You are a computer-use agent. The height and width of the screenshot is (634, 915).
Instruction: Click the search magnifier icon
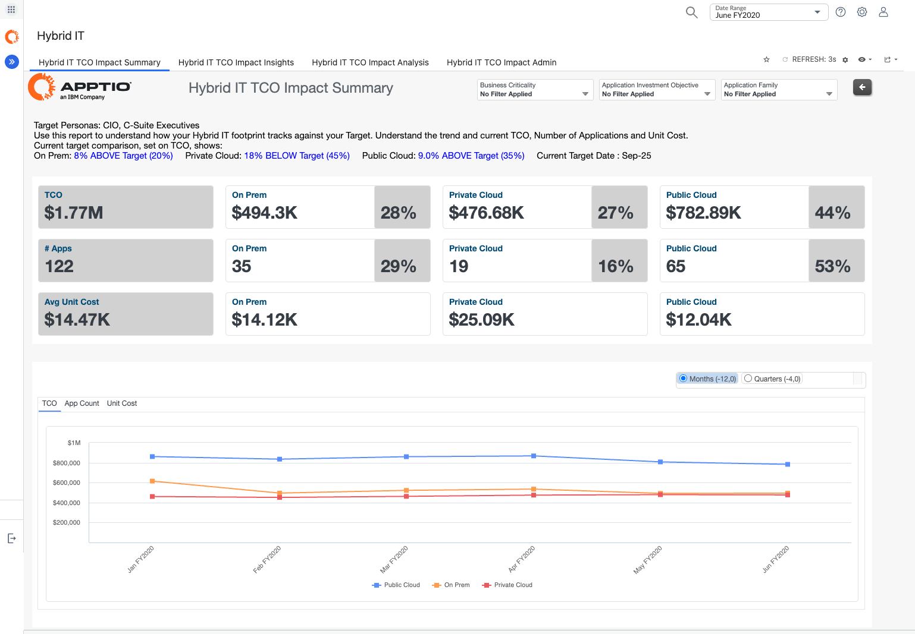[691, 12]
